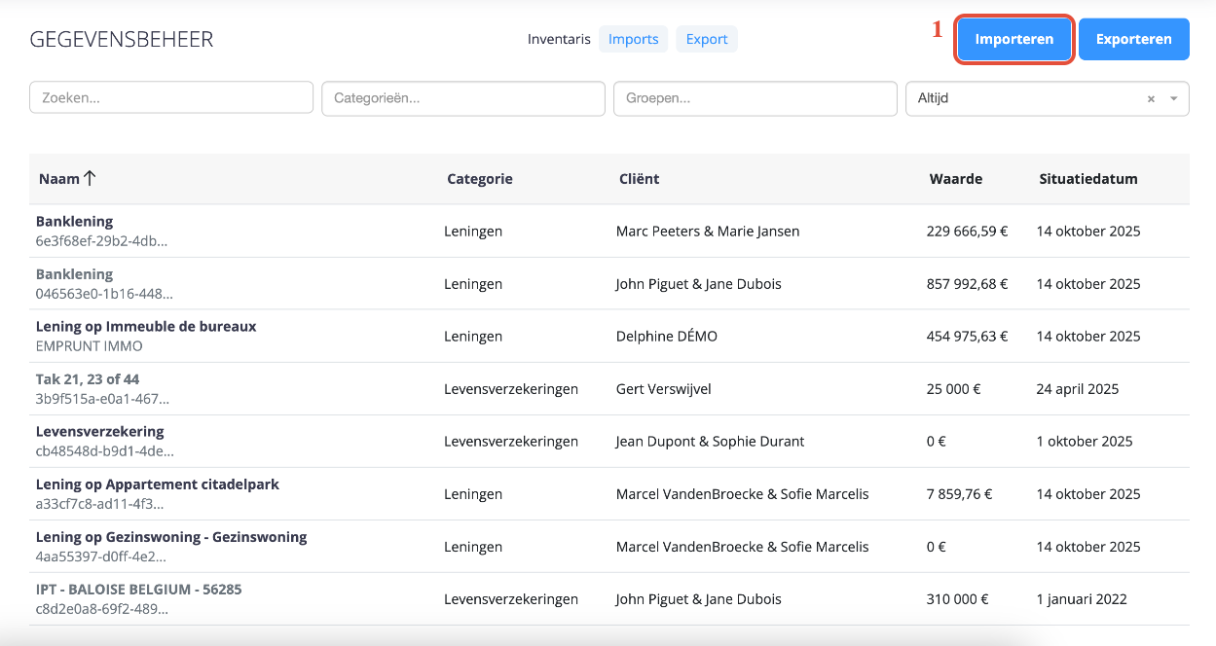Viewport: 1216px width, 646px height.
Task: Open the Levensverzekering entry of Jean Dupont
Action: (99, 432)
